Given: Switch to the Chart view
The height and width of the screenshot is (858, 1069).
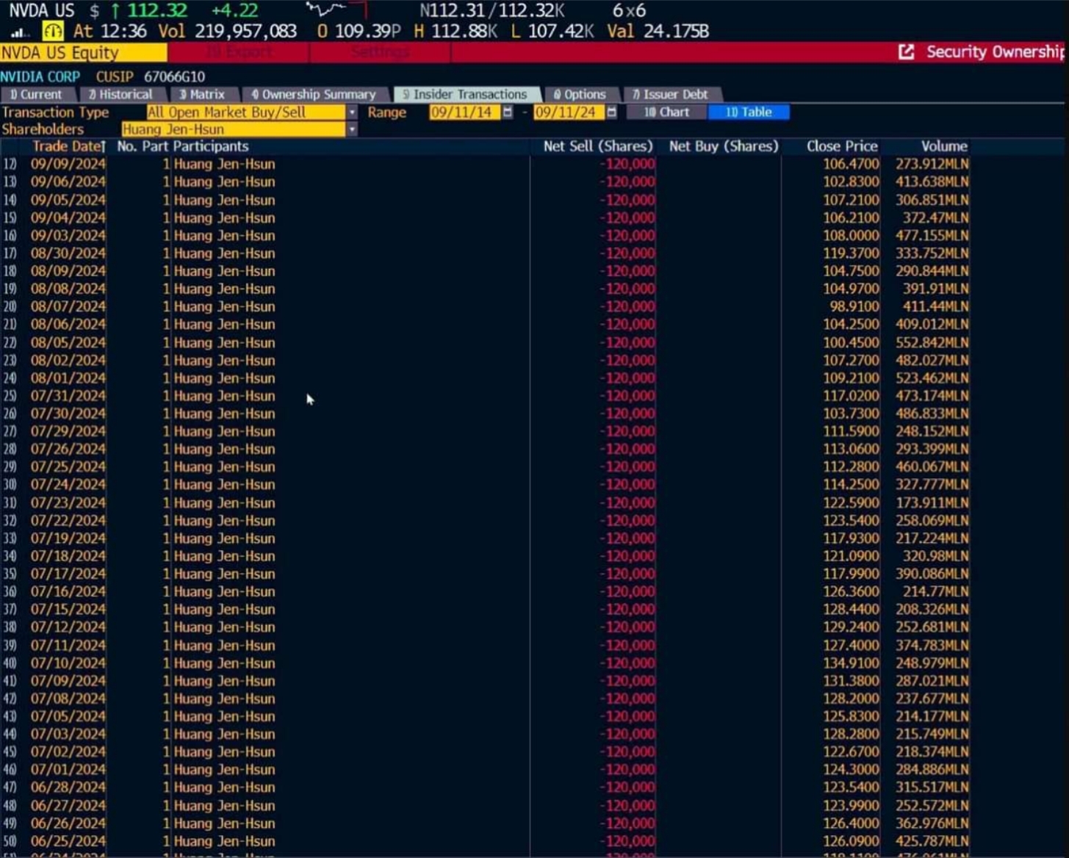Looking at the screenshot, I should tap(667, 112).
